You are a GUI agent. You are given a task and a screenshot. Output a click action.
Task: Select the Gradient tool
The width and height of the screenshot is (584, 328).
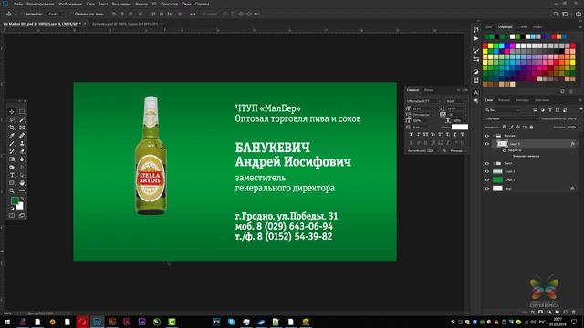12,159
